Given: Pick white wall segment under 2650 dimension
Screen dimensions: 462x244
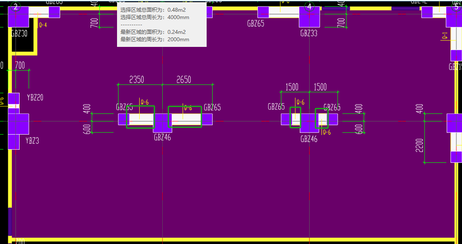Looking at the screenshot, I should 187,119.
